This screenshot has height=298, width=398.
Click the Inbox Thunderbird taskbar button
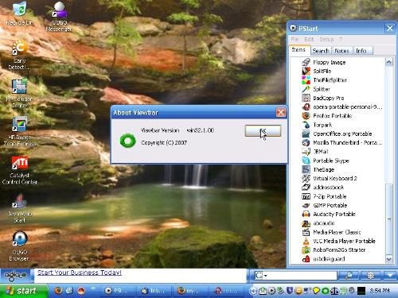pos(154,291)
